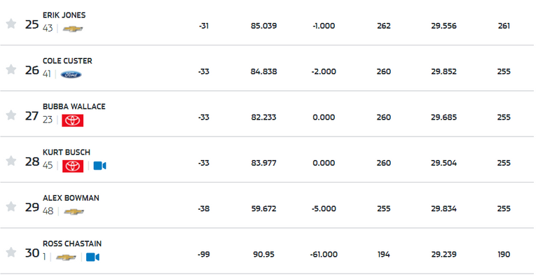The width and height of the screenshot is (538, 277).
Task: Open ERIK JONES driver name link
Action: [64, 15]
